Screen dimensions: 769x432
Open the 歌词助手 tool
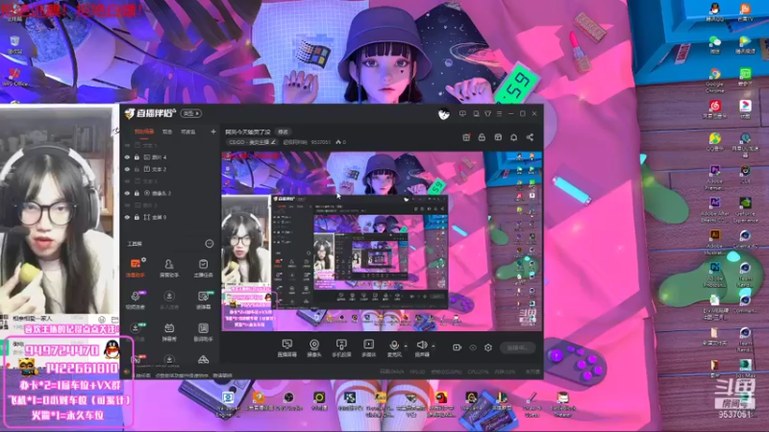(203, 332)
